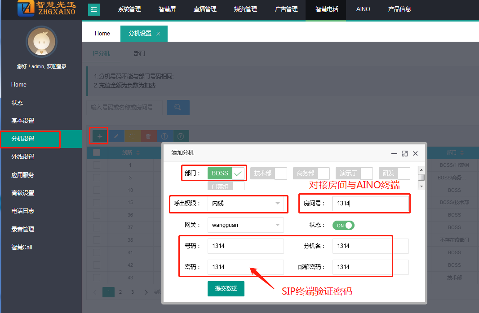The image size is (479, 313).
Task: Expand the 网关 wangguan dropdown
Action: 245,225
